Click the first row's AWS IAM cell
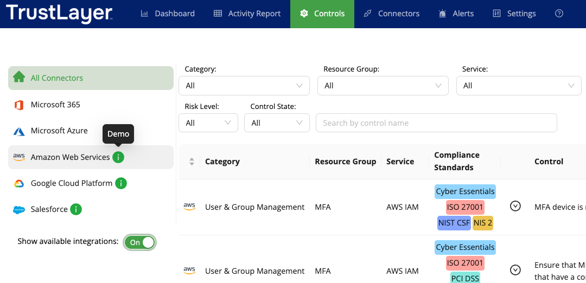586x283 pixels. (x=403, y=207)
